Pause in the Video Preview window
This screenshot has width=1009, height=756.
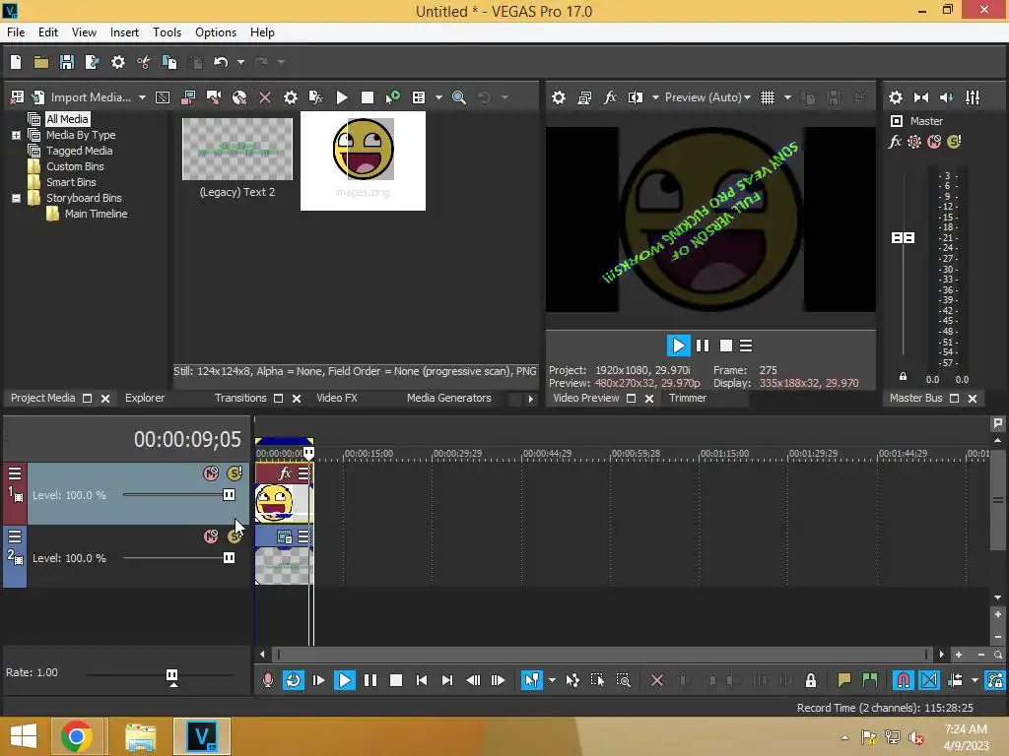click(x=702, y=346)
